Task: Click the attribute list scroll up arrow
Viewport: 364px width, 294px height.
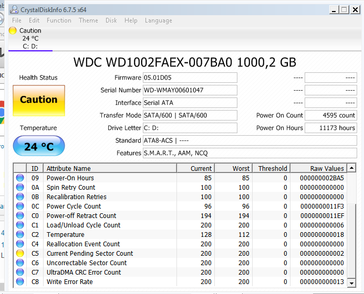Action: (x=352, y=168)
